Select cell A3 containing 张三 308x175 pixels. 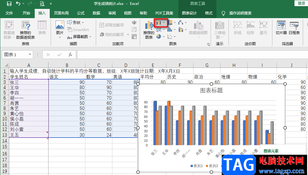(x=29, y=82)
